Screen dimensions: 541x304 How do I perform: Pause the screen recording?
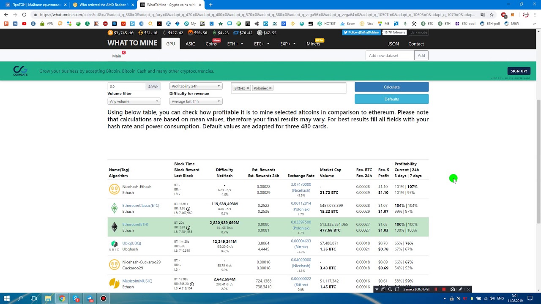[x=436, y=289]
